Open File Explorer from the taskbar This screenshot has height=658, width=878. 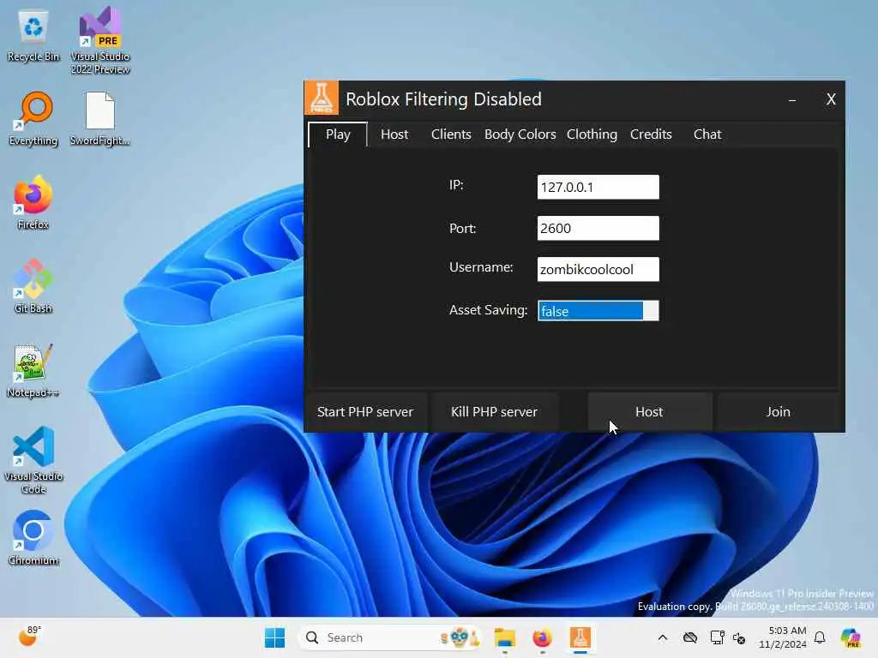click(x=504, y=637)
